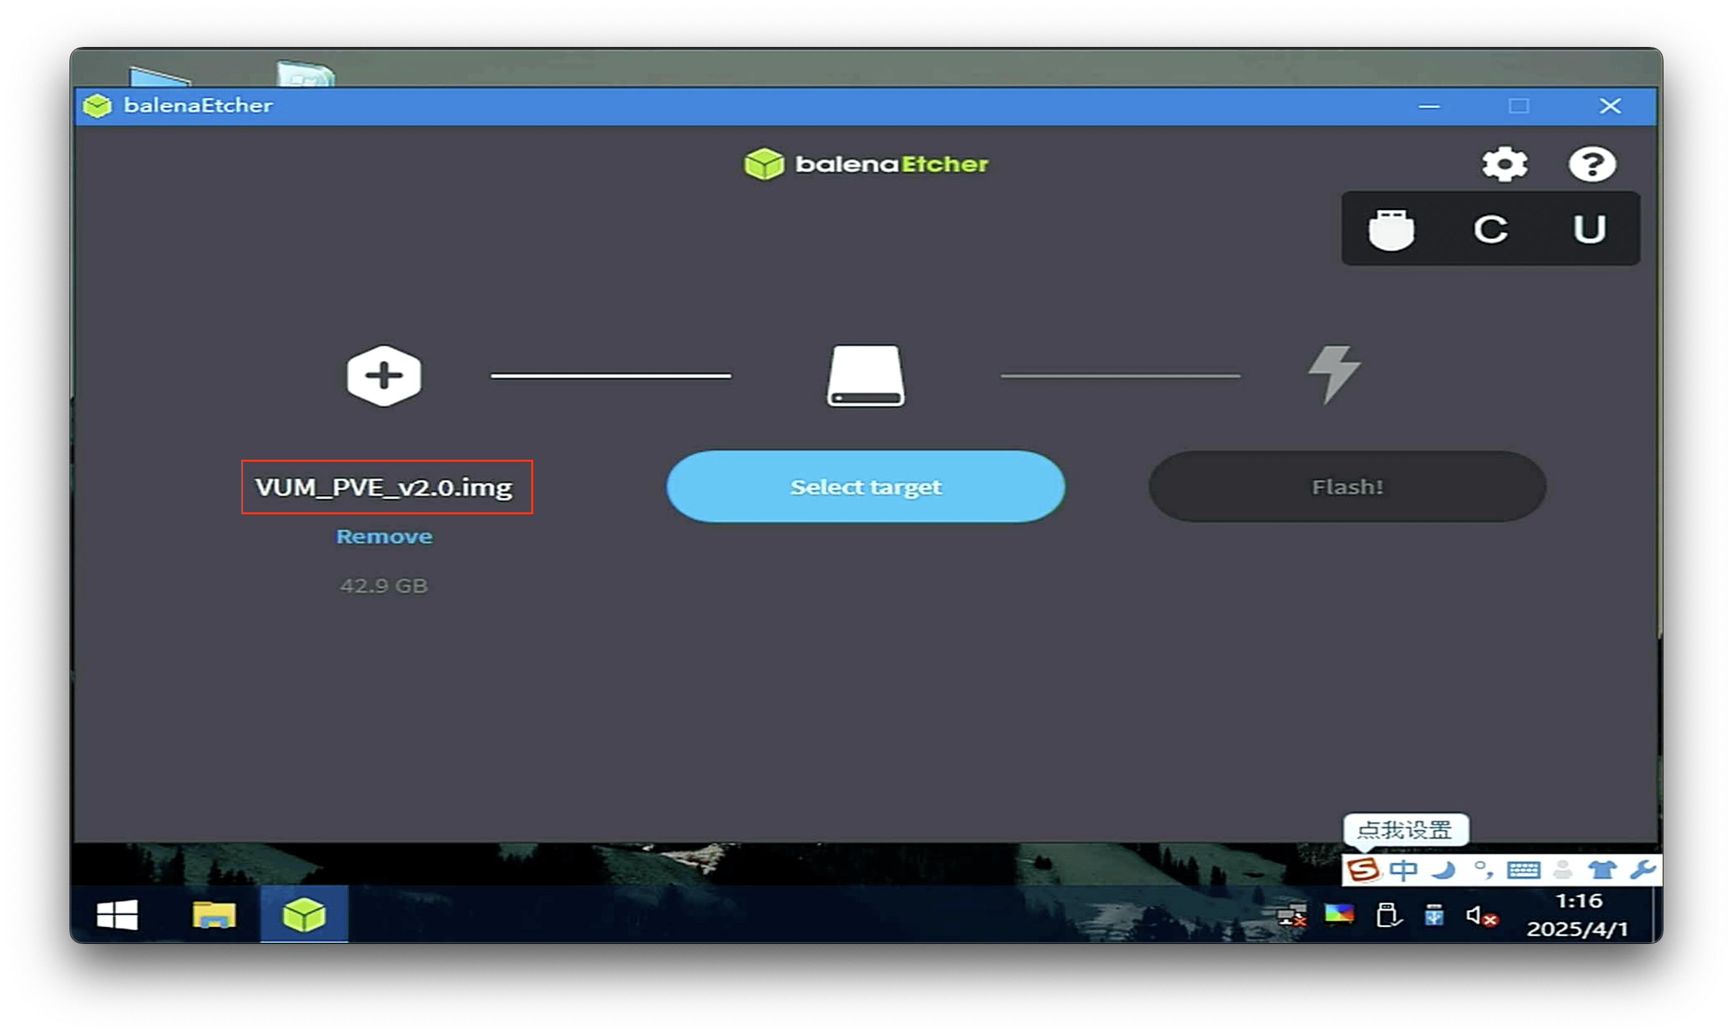This screenshot has width=1733, height=1036.
Task: Open Sogou soft keyboard icon
Action: tap(1524, 870)
